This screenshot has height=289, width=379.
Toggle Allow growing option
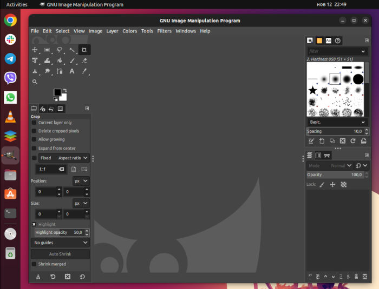[x=34, y=139]
